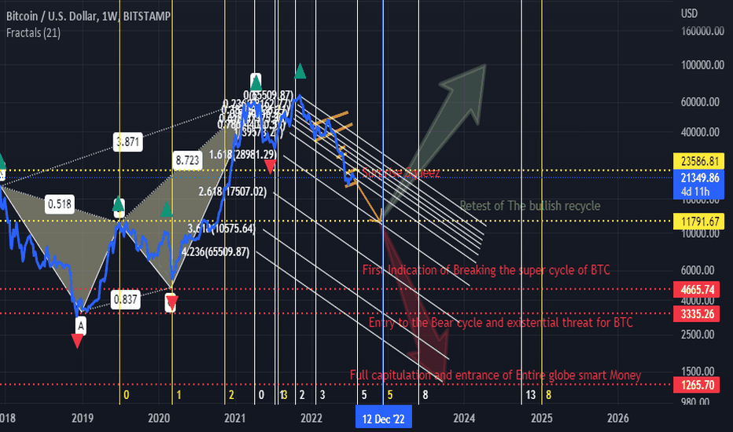Viewport: 733px width, 432px height.
Task: Click the 2500.00 price axis tick
Action: click(x=698, y=335)
